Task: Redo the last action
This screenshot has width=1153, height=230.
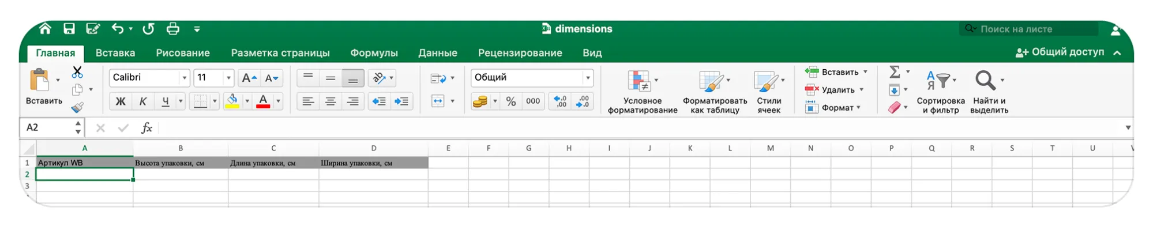Action: pyautogui.click(x=148, y=29)
